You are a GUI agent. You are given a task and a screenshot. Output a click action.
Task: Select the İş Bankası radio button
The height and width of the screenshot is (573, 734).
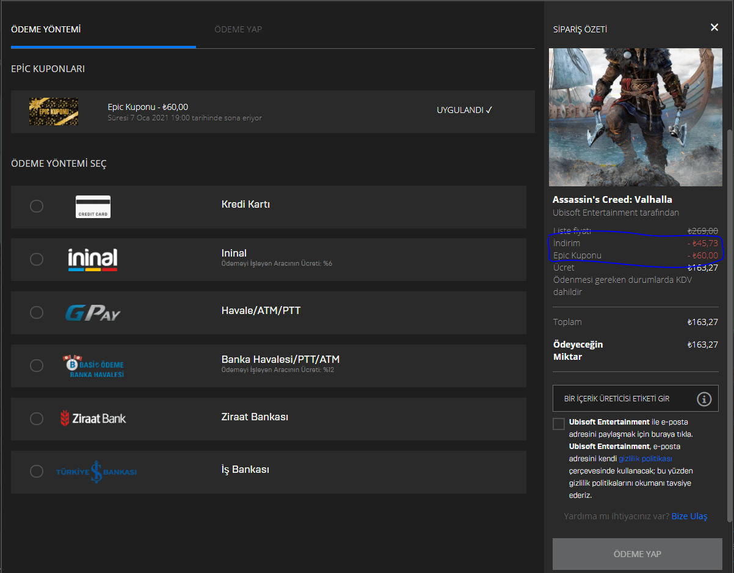(37, 471)
